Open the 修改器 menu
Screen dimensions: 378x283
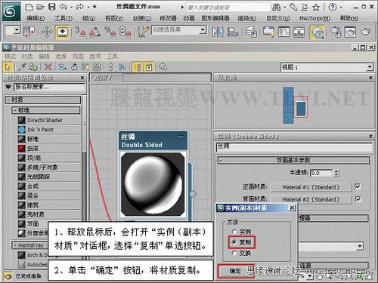click(168, 18)
